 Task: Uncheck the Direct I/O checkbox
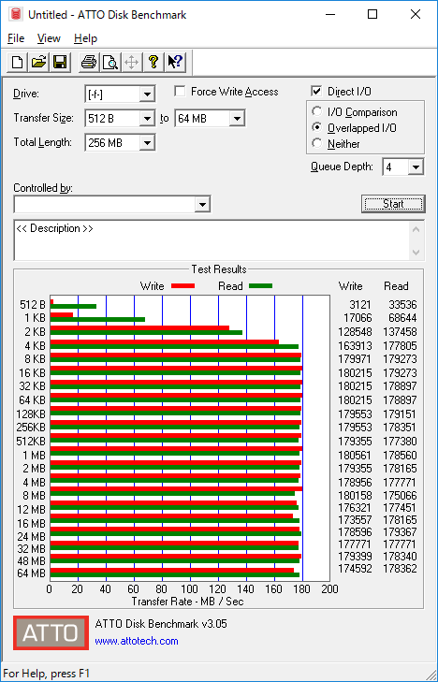(316, 92)
